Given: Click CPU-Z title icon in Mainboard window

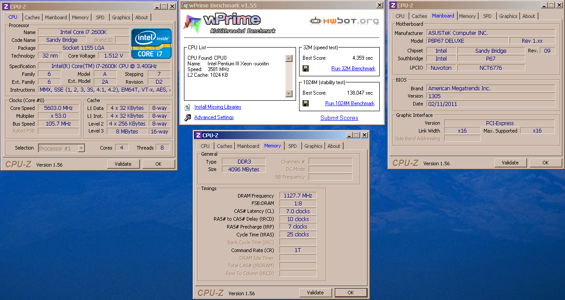Looking at the screenshot, I should click(393, 5).
